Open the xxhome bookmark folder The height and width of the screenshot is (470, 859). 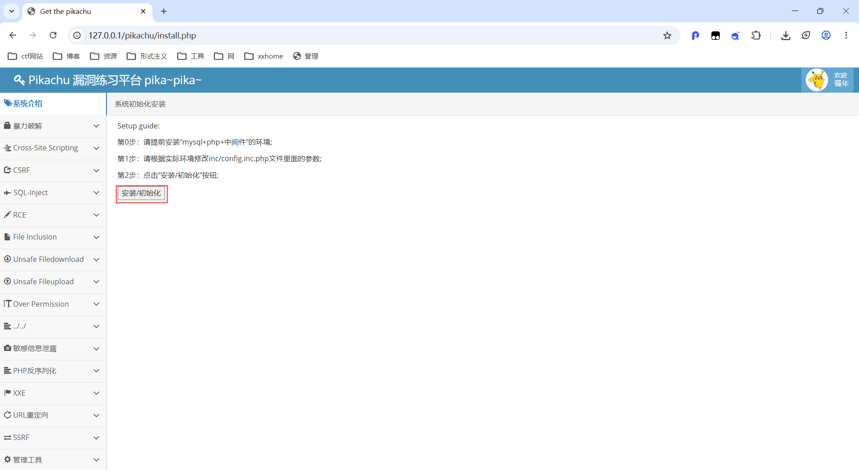264,56
